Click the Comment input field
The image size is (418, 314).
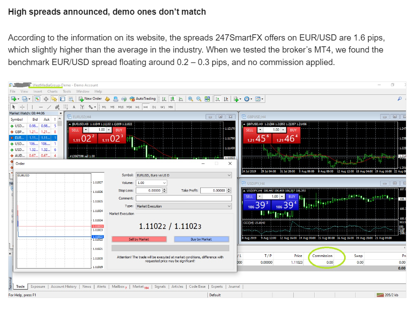(x=184, y=198)
